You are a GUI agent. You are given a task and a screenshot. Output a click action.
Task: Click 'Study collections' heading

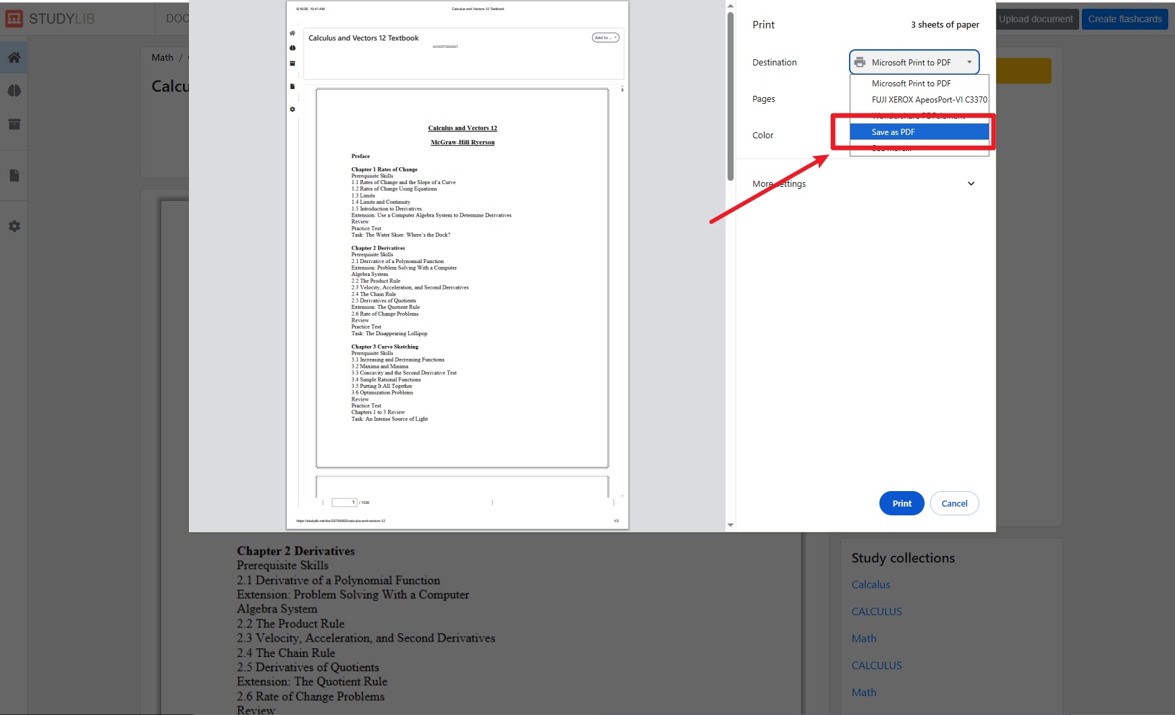(903, 558)
